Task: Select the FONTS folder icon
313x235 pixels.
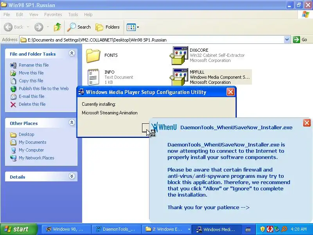Action: 93,56
